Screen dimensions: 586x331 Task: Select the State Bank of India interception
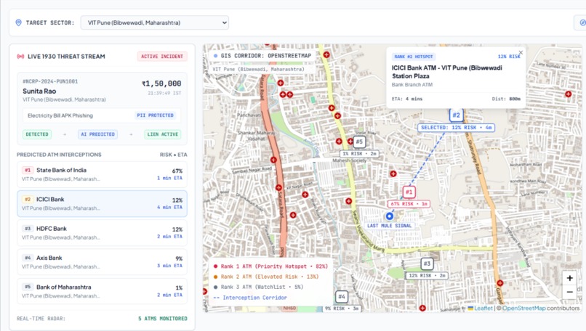point(102,174)
